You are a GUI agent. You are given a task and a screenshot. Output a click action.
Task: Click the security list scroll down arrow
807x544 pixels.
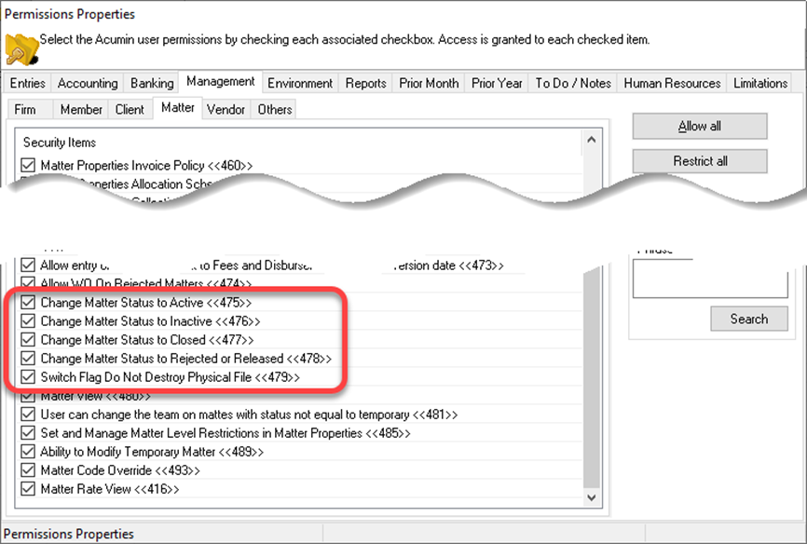click(x=592, y=497)
